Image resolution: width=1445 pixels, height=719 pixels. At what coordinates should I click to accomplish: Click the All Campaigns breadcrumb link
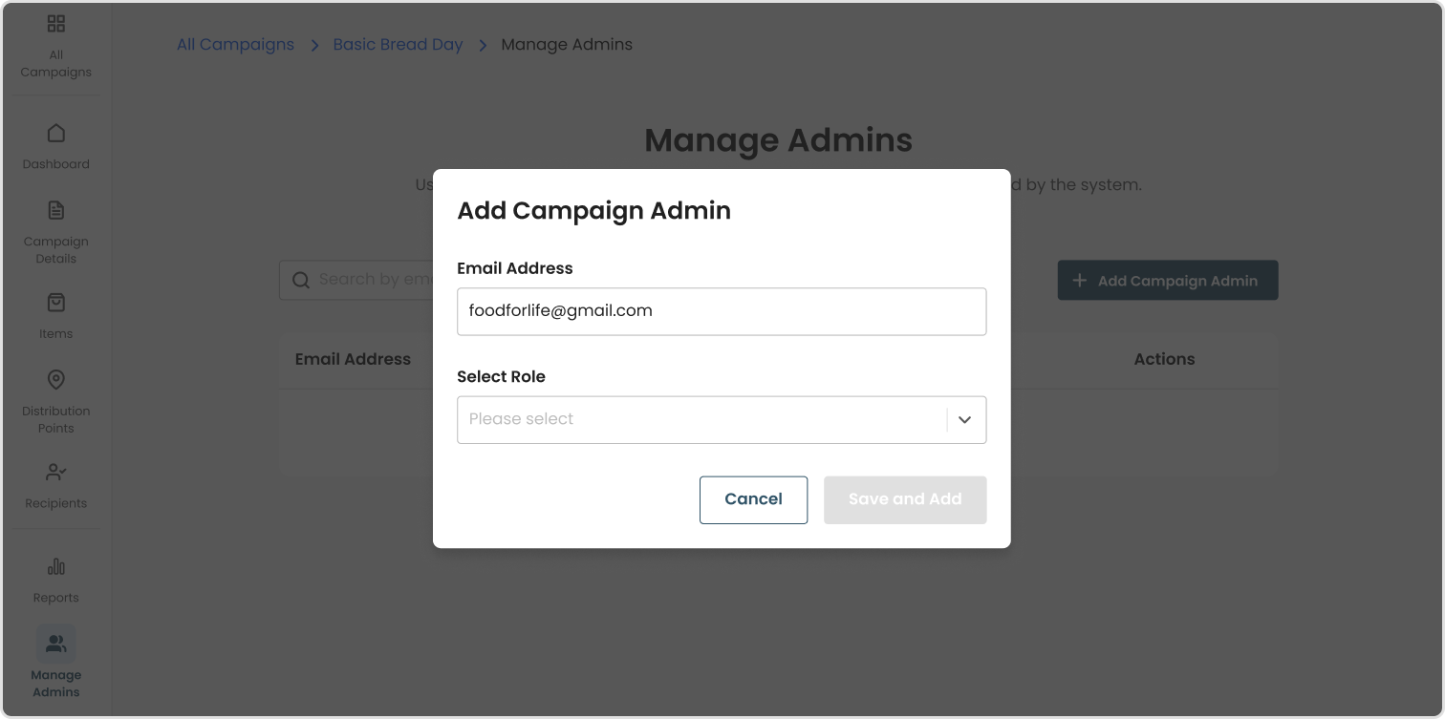pos(236,45)
